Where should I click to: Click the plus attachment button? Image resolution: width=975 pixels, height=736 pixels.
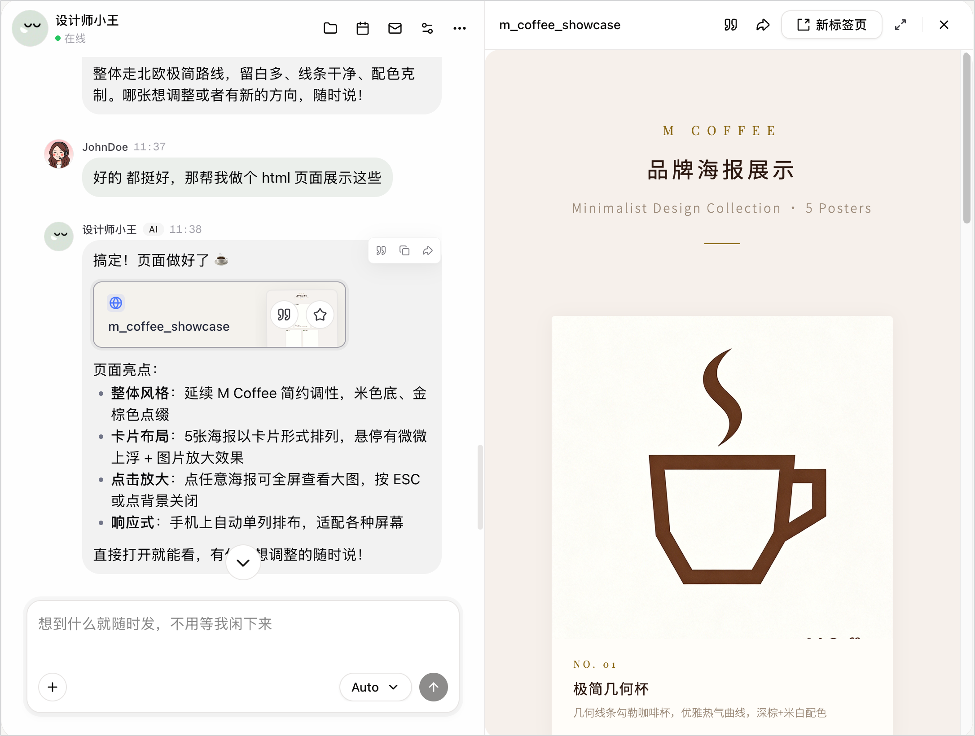coord(53,687)
